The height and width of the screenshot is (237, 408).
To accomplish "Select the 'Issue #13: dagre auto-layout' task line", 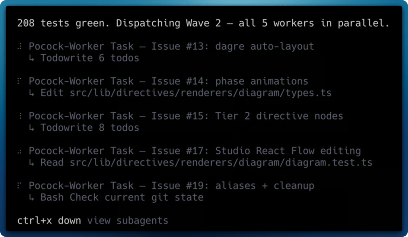I will point(171,47).
